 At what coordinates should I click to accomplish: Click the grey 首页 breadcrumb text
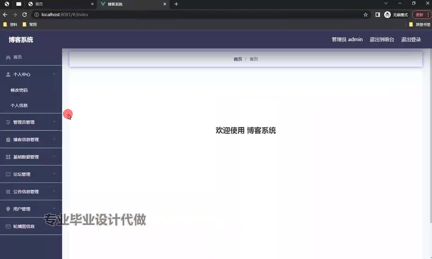click(x=254, y=59)
